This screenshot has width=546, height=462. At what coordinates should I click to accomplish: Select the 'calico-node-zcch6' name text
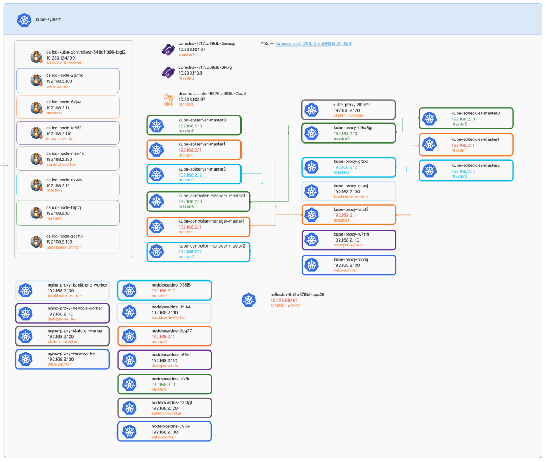click(x=64, y=236)
